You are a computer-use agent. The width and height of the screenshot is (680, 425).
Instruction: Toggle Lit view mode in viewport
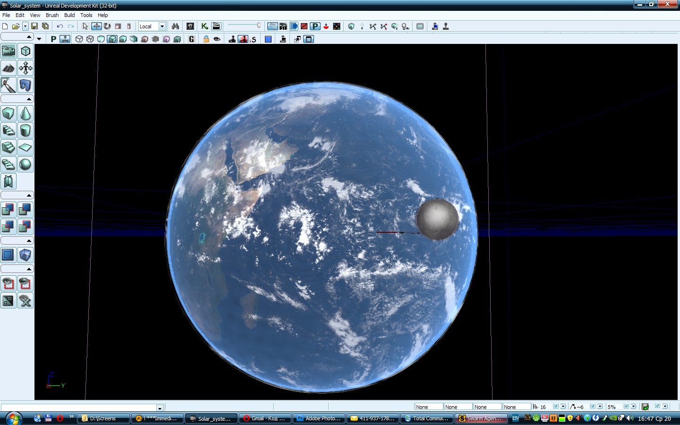(x=112, y=39)
